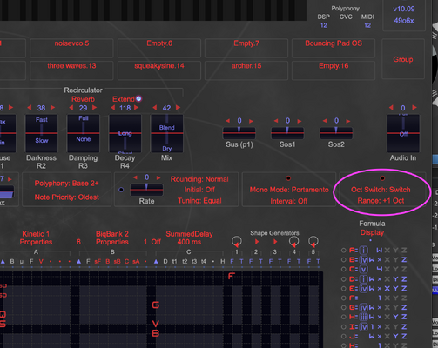
Task: Select formula A radio circle
Action: 343,250
